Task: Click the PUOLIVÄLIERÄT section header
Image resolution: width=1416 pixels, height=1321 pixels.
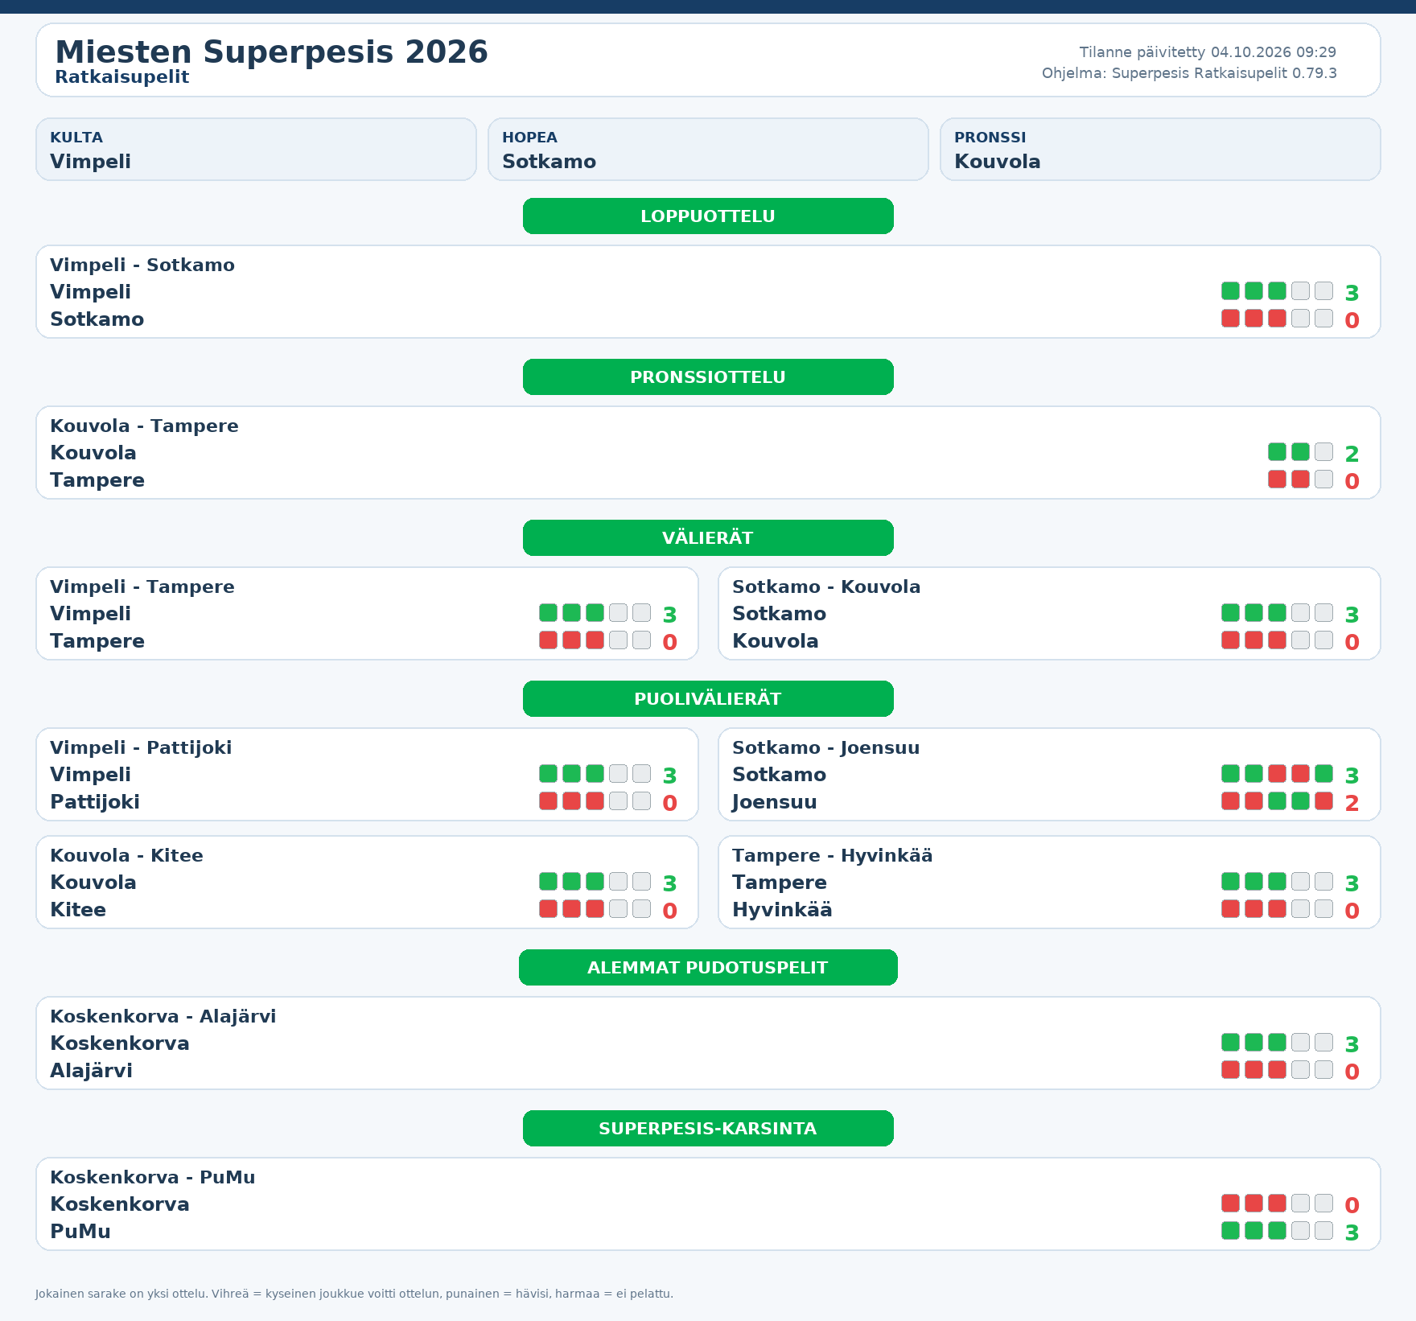Action: tap(708, 699)
